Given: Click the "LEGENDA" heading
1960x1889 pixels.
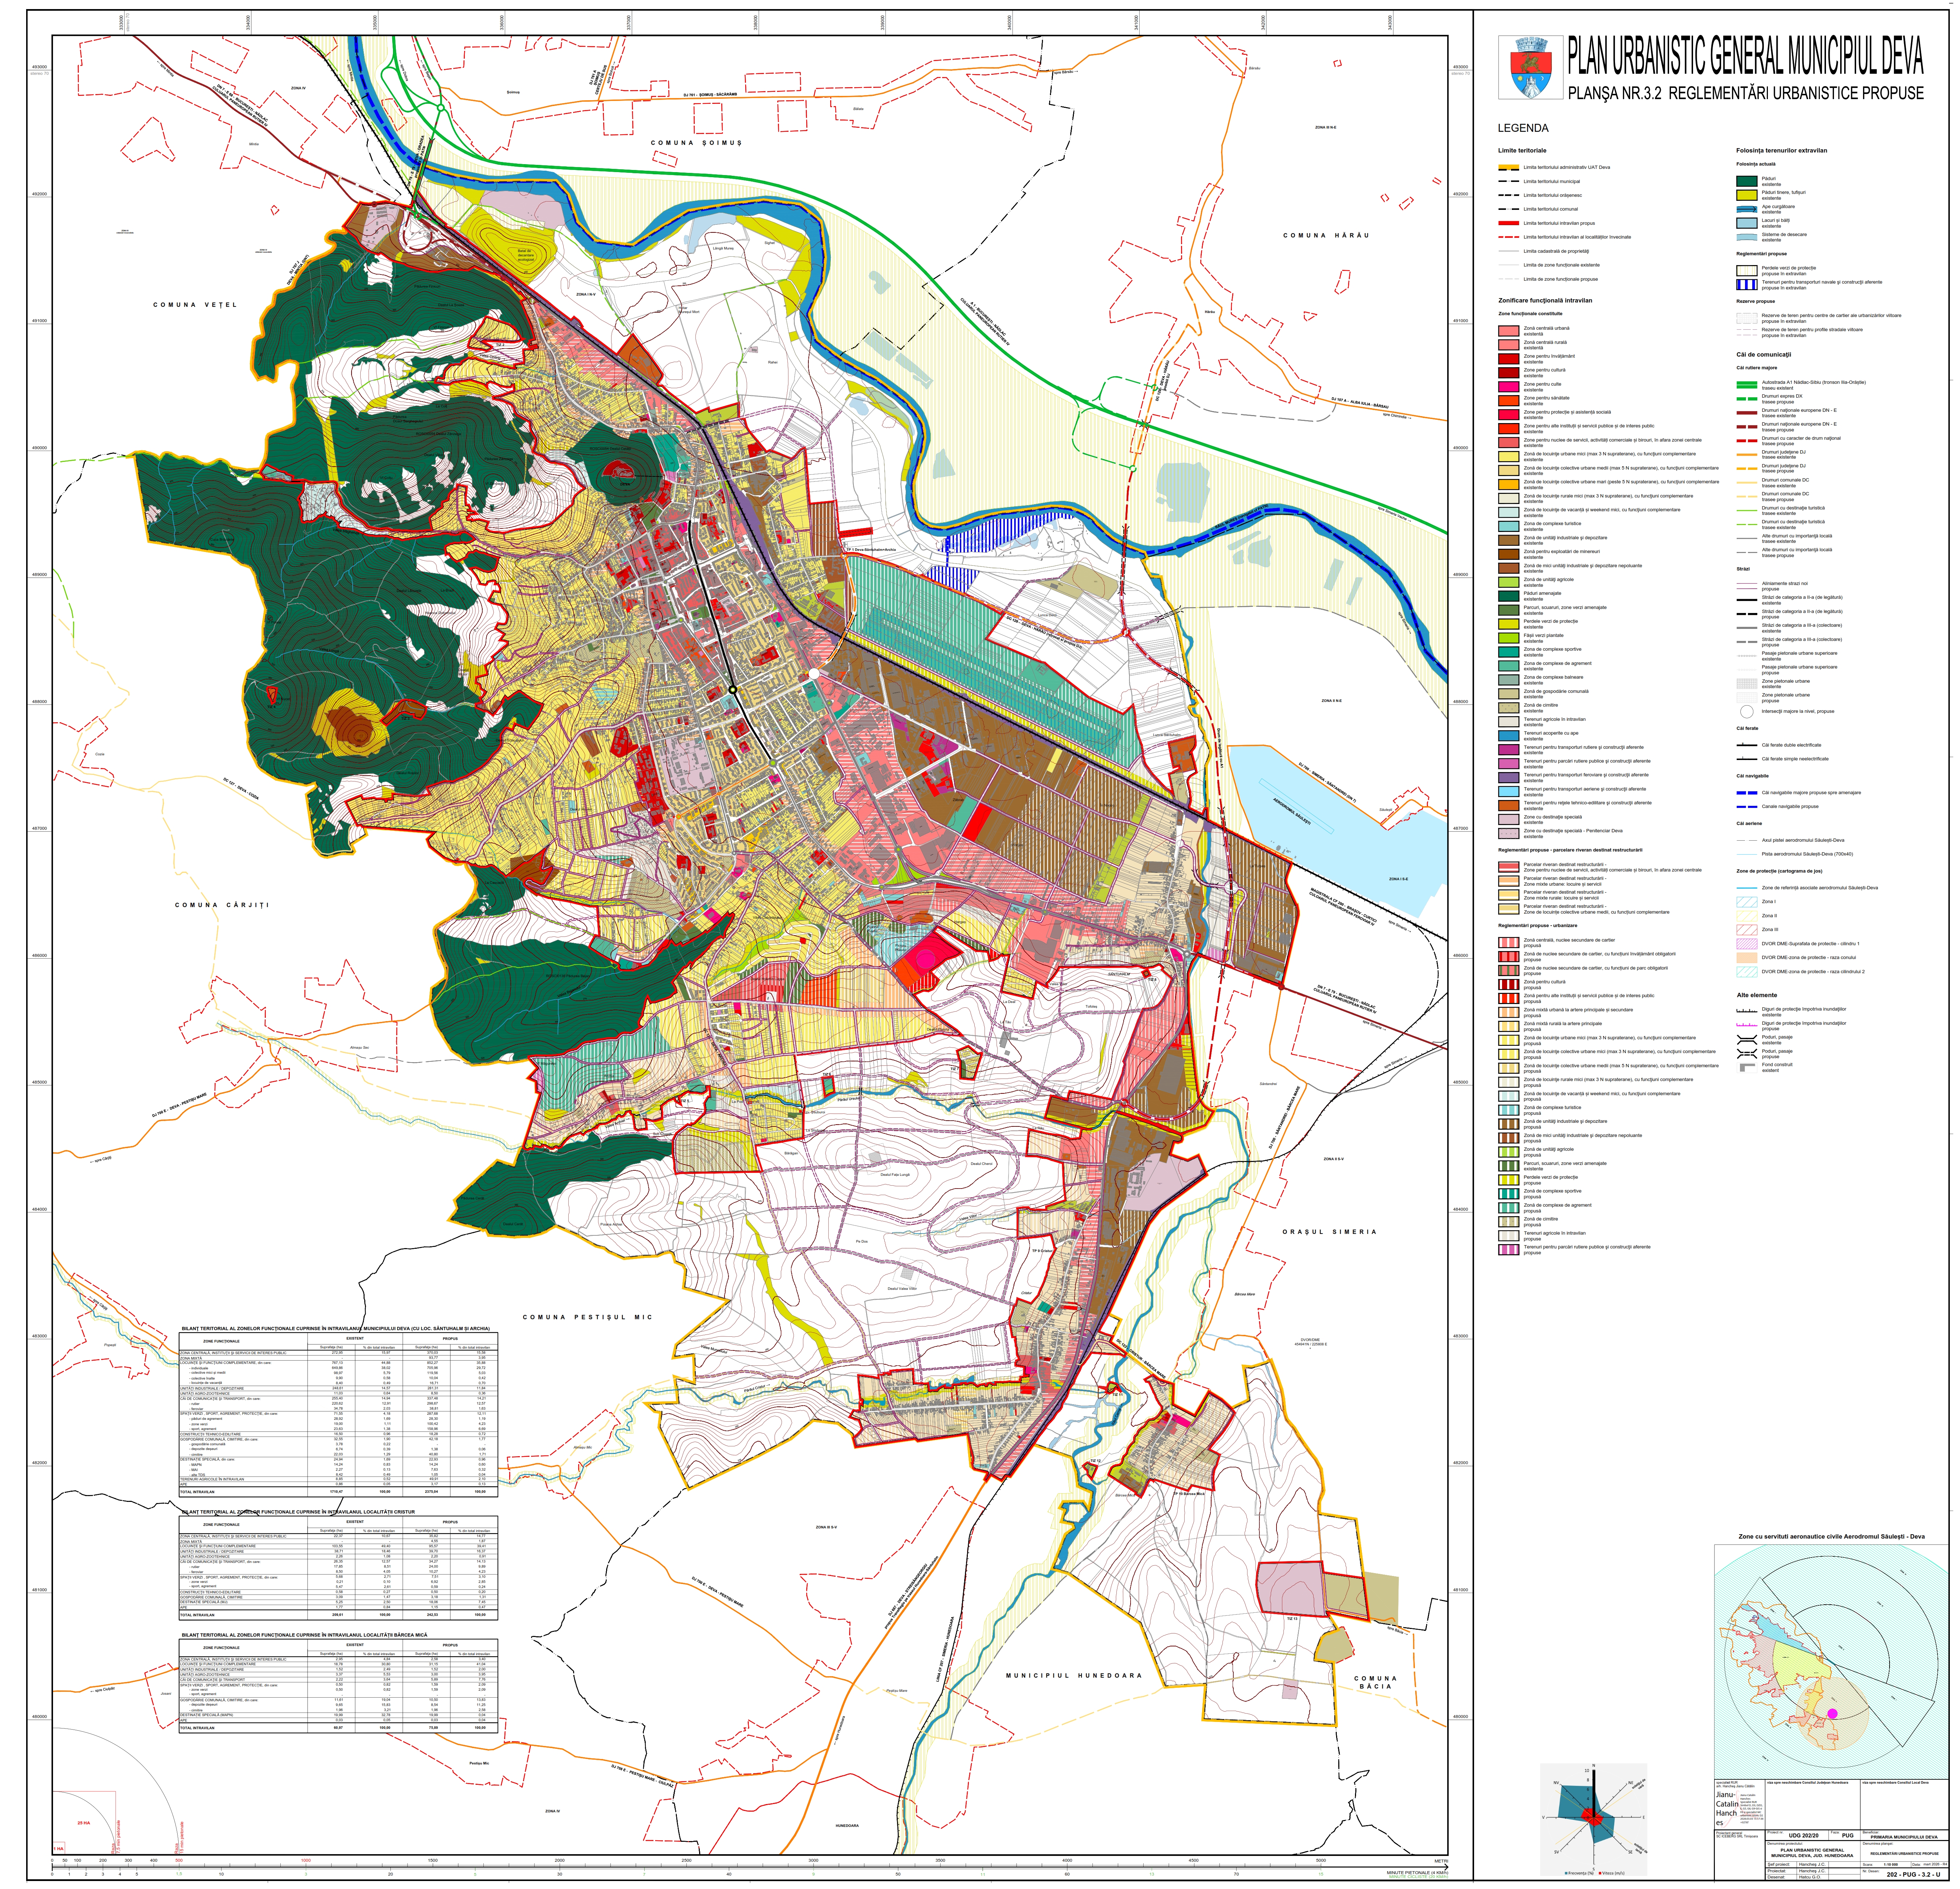Looking at the screenshot, I should coord(1523,128).
